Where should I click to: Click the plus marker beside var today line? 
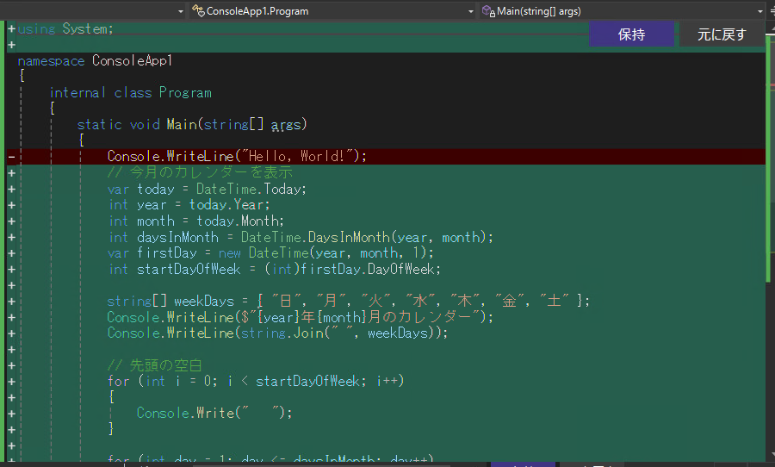coord(11,189)
